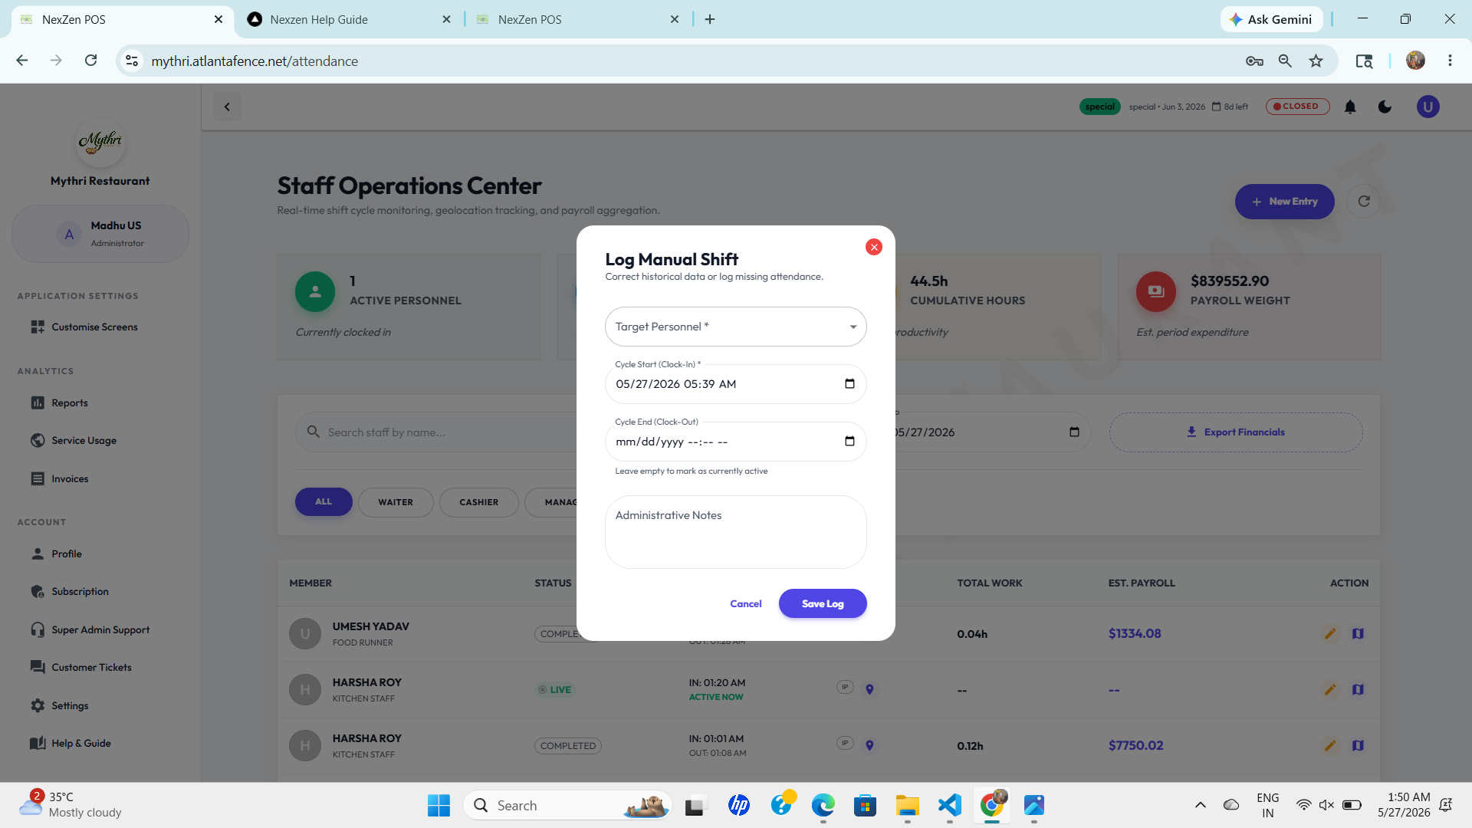This screenshot has width=1472, height=828.
Task: Save the manual shift log
Action: pos(823,604)
